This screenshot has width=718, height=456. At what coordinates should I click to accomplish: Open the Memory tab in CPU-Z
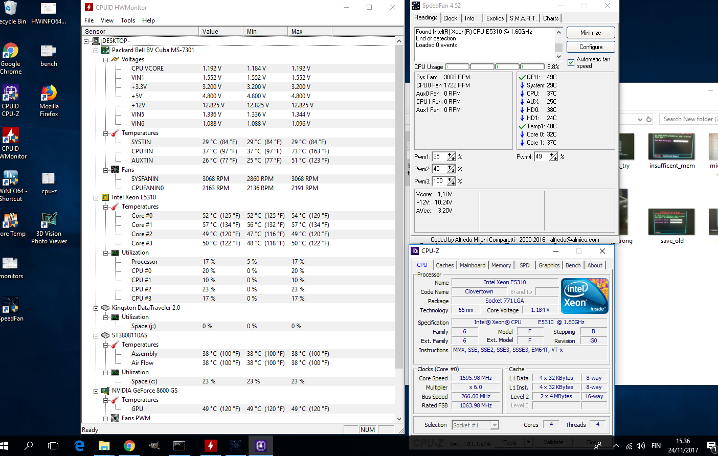point(501,265)
